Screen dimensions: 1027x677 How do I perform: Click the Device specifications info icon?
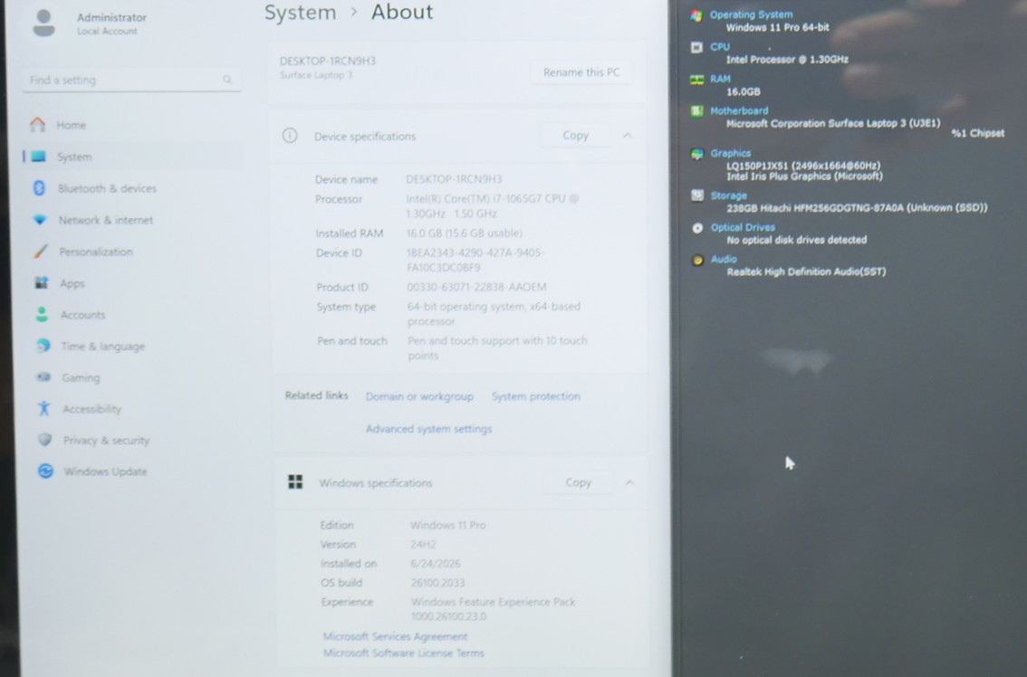point(290,136)
